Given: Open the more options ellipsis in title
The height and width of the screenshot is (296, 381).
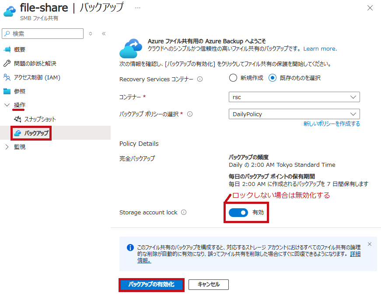Looking at the screenshot, I should [138, 8].
